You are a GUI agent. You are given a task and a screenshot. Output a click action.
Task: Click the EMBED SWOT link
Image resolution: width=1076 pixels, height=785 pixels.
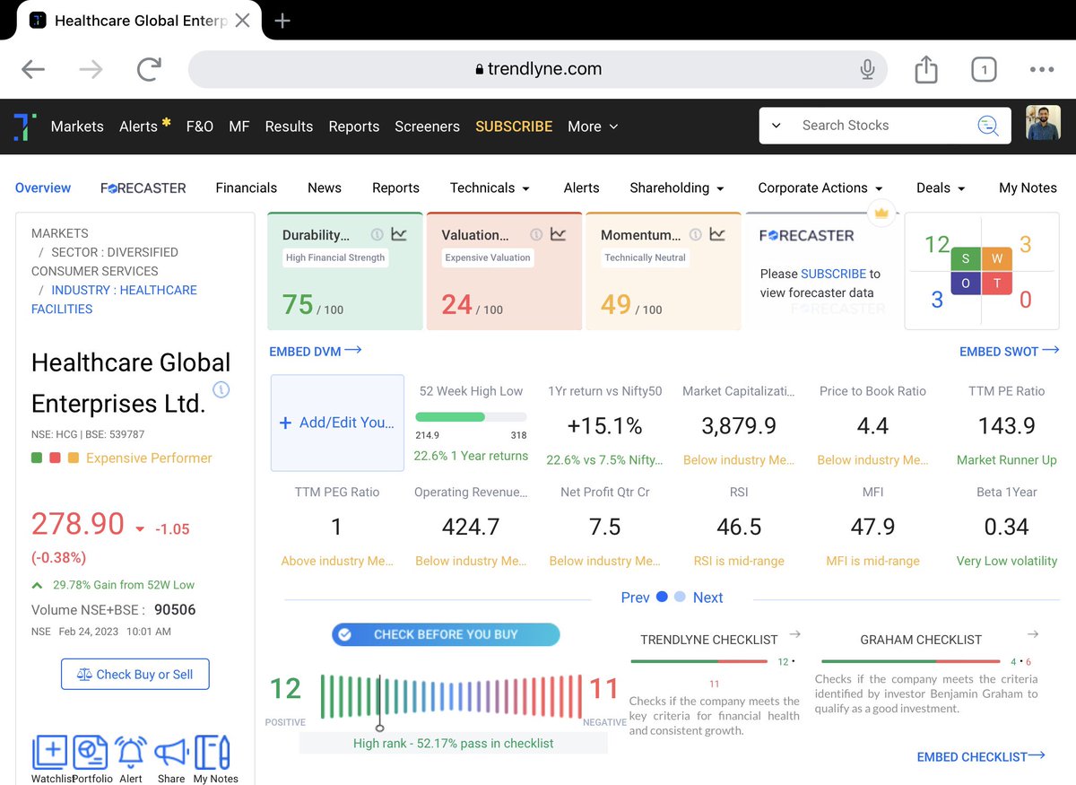[1010, 351]
